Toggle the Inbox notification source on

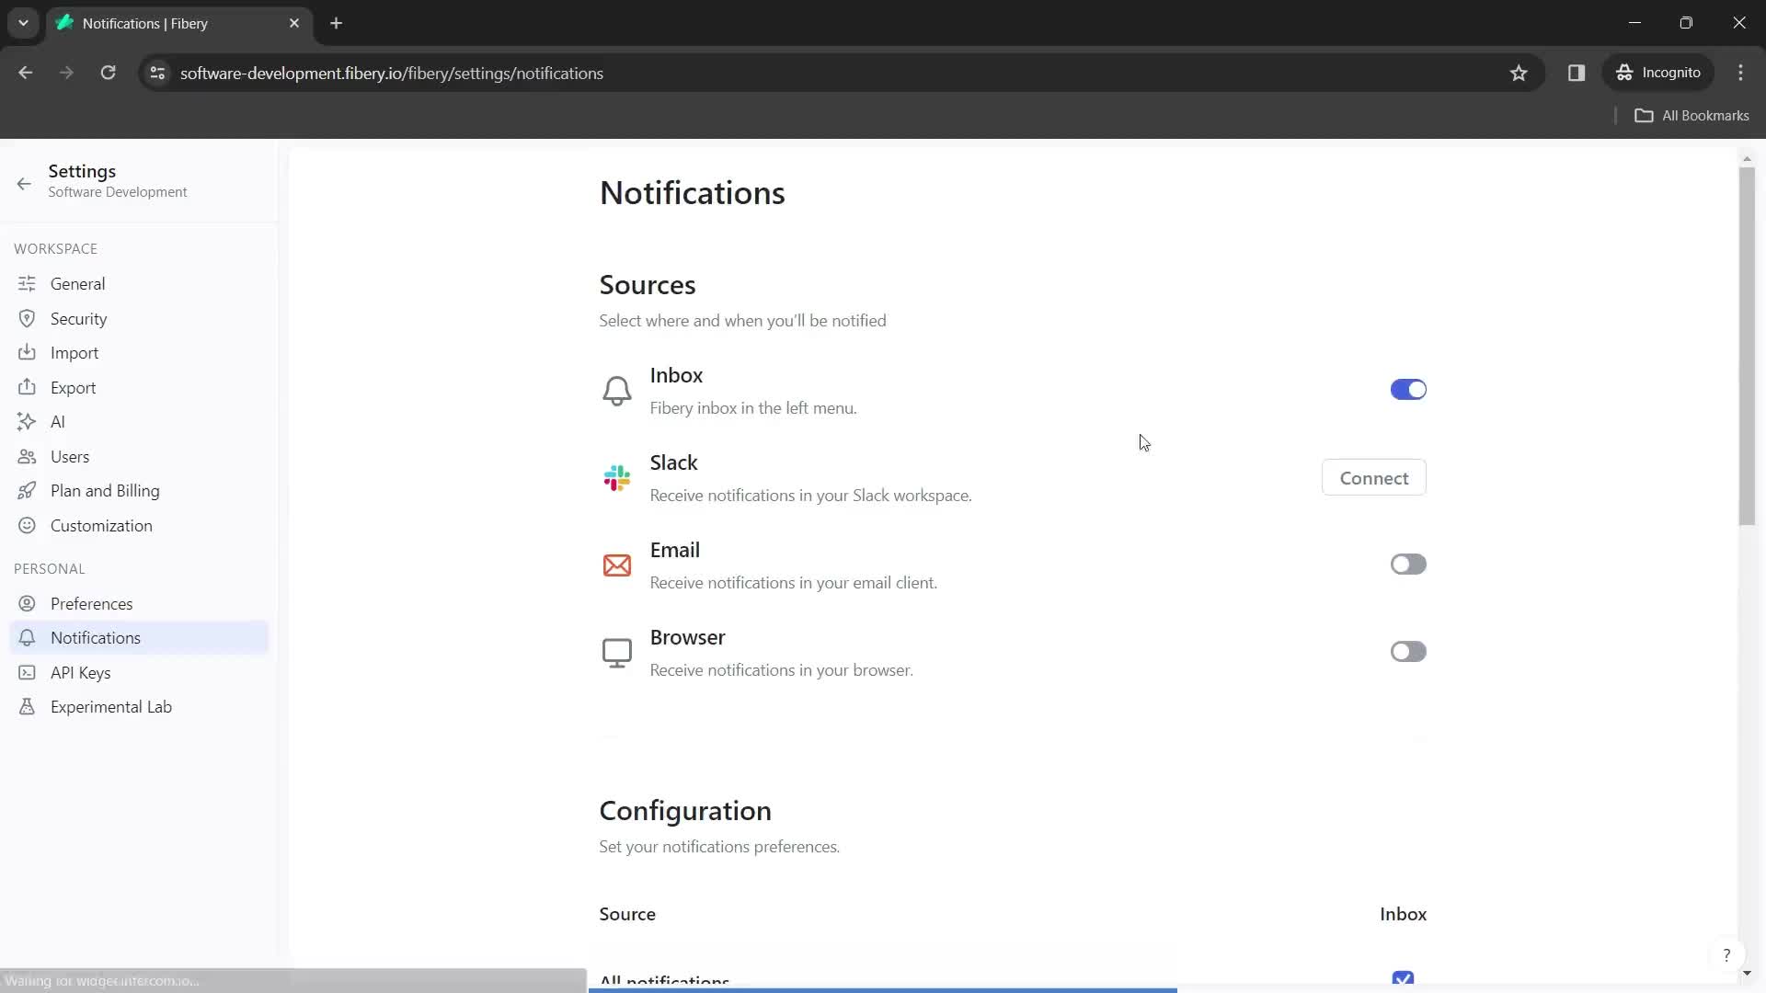tap(1408, 389)
